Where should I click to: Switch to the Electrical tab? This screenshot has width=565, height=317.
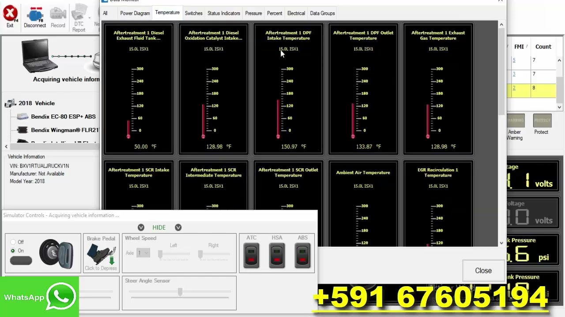pyautogui.click(x=296, y=13)
